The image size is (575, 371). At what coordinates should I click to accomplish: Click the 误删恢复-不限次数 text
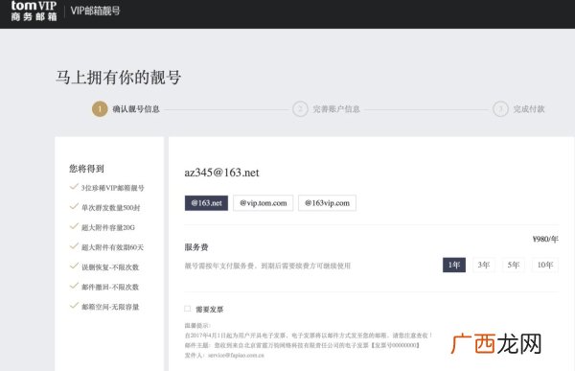[110, 267]
